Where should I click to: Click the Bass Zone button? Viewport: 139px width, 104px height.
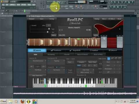[x=92, y=62]
